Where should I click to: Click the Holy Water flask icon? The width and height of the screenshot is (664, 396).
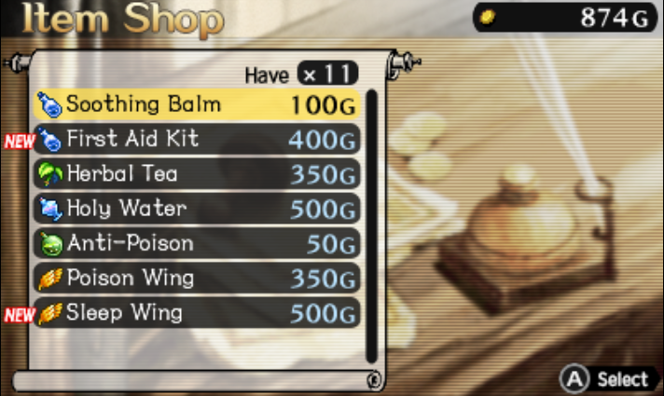[x=50, y=209]
